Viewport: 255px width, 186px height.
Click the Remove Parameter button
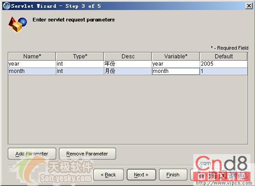tap(87, 154)
